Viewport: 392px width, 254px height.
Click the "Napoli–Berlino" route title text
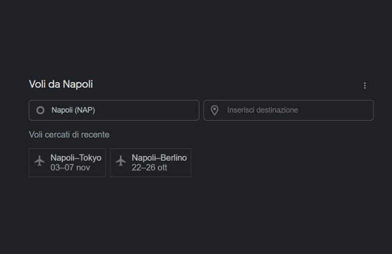pos(159,158)
